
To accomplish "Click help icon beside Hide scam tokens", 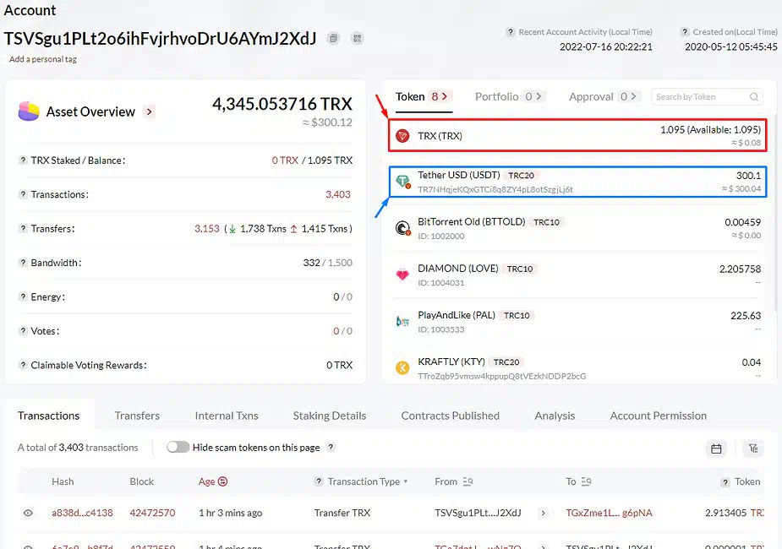I will tap(331, 448).
